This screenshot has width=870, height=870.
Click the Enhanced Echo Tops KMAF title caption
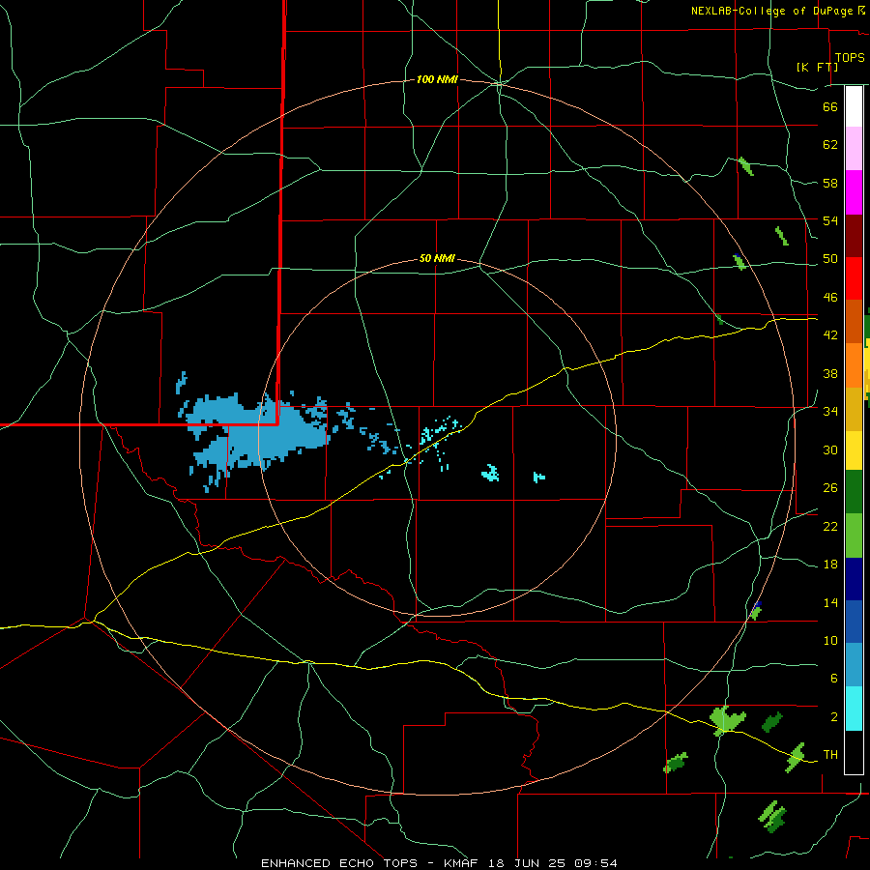tap(439, 863)
